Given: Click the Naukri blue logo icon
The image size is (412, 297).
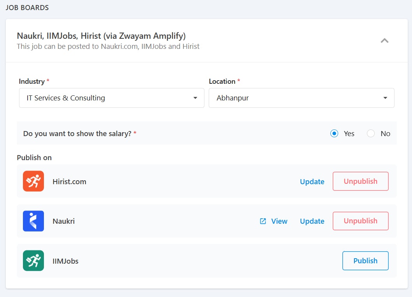Looking at the screenshot, I should 33,221.
